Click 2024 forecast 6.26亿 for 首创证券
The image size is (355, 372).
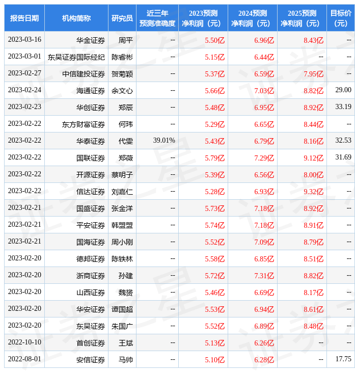264,343
